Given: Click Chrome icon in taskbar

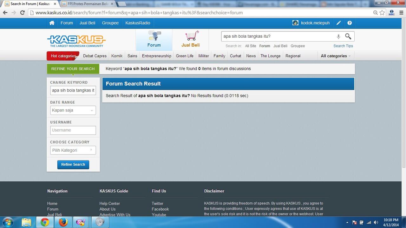Looking at the screenshot, I should pos(45,222).
